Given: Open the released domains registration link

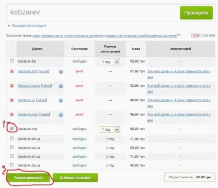Looking at the screenshot, I should (141, 35).
